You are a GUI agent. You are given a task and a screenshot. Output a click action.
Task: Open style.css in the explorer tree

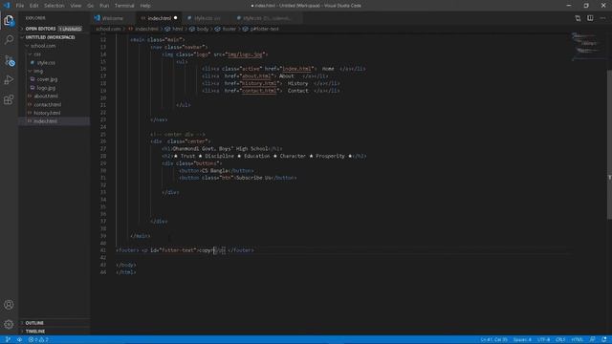pyautogui.click(x=46, y=63)
